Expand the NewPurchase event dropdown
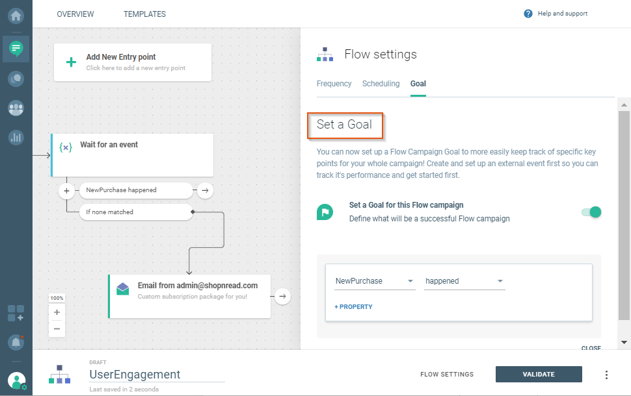This screenshot has height=396, width=631. (x=374, y=281)
